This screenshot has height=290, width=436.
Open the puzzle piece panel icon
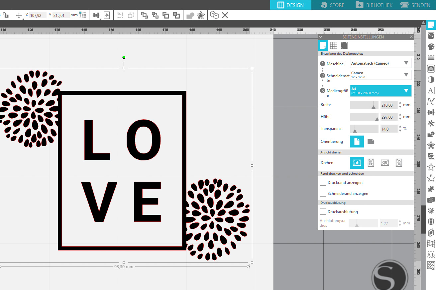click(431, 189)
